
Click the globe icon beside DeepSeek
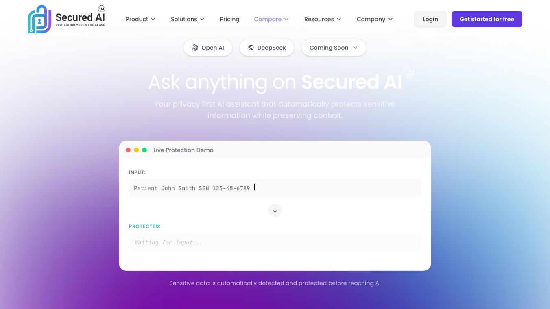click(x=251, y=48)
